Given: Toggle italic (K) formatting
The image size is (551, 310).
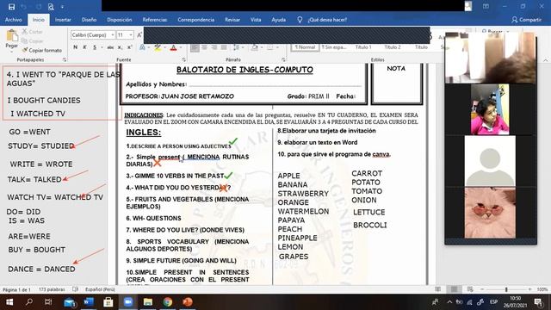Looking at the screenshot, I should click(84, 47).
